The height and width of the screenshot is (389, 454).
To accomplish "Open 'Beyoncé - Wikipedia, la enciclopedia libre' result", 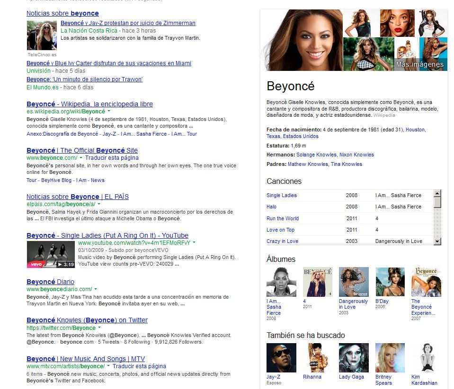I will coord(89,104).
